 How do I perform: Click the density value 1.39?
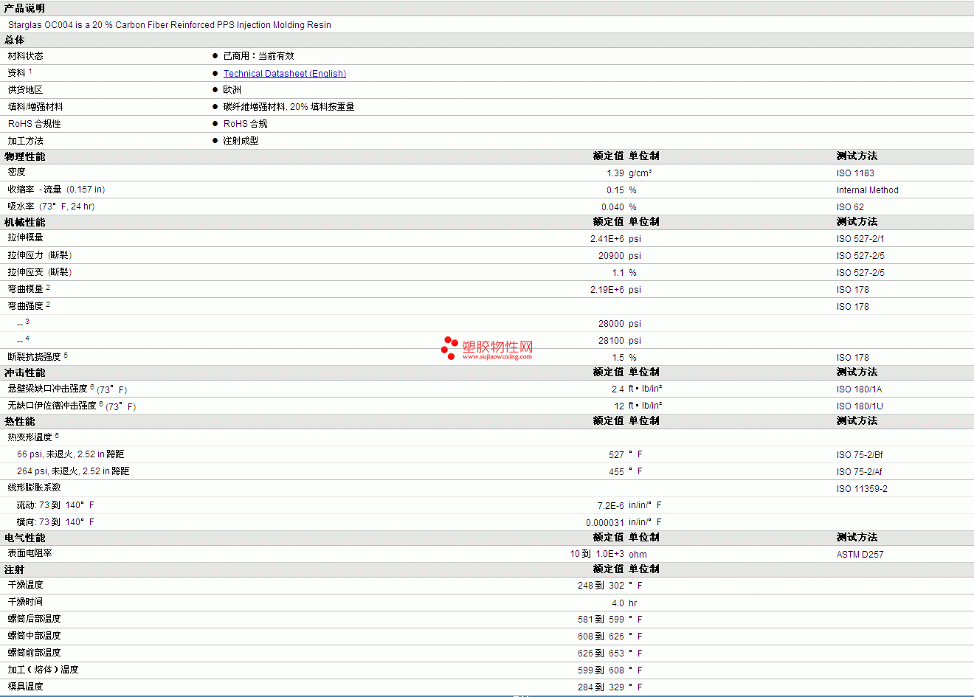coord(615,173)
